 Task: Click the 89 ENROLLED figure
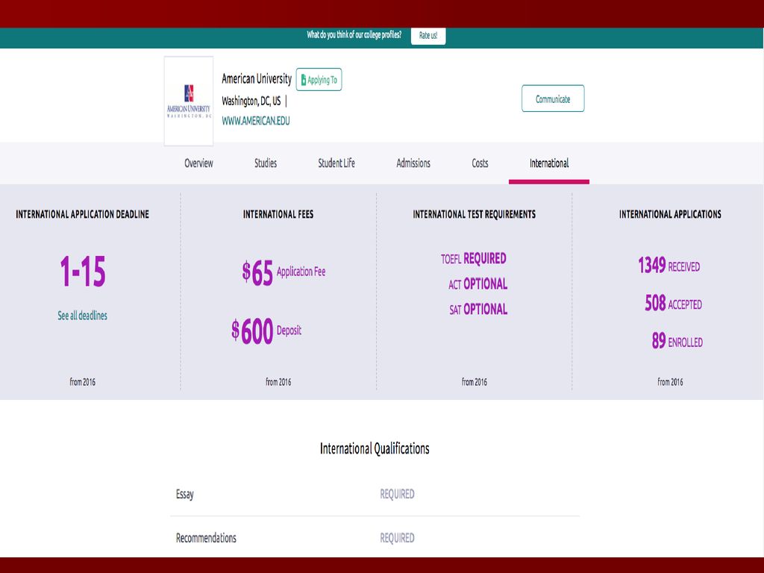(x=677, y=340)
